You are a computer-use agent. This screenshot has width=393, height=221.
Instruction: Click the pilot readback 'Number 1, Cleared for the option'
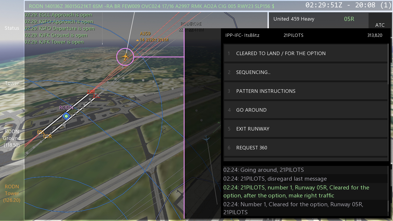click(306, 208)
